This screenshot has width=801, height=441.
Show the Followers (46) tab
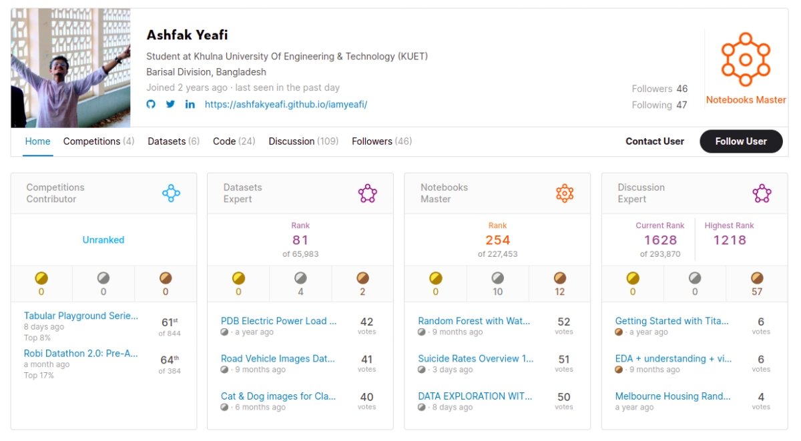click(x=382, y=141)
